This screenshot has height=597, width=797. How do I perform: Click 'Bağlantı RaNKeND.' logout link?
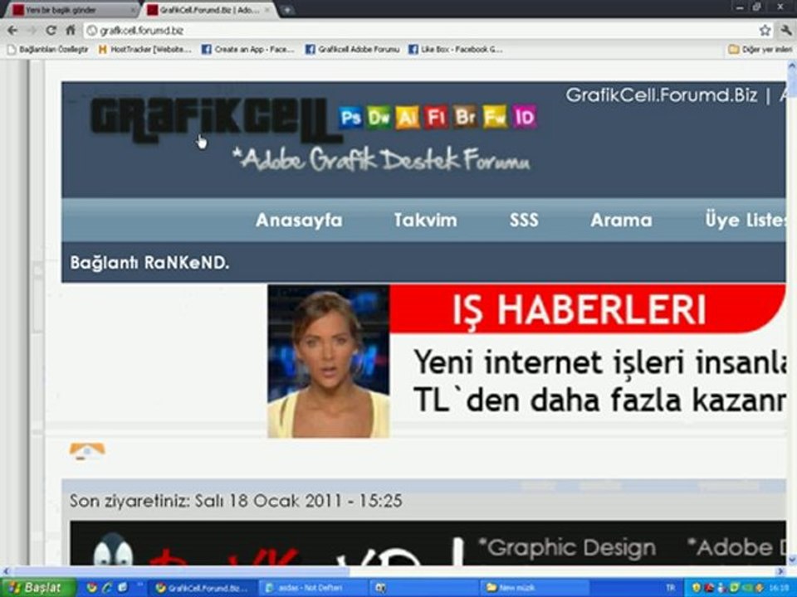149,263
